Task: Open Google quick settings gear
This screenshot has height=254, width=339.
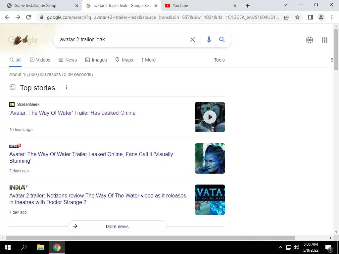Action: click(x=310, y=40)
